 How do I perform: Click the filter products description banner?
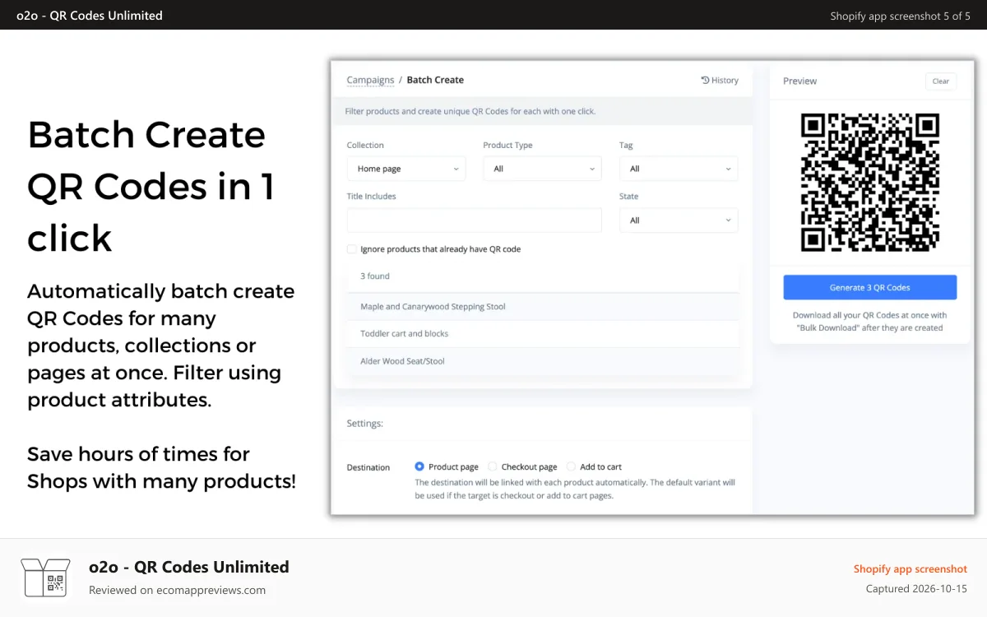click(x=543, y=111)
